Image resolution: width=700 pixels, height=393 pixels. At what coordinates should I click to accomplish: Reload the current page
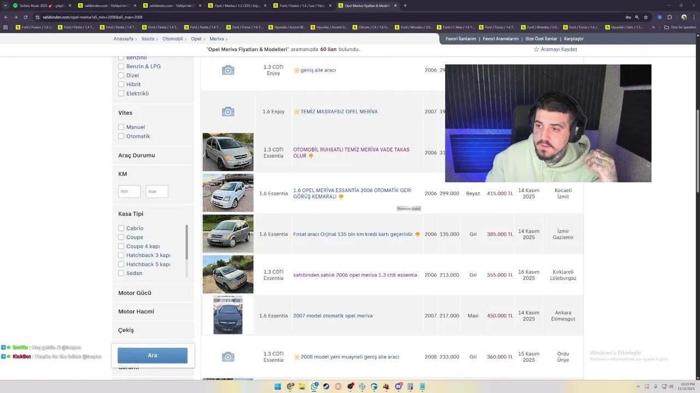click(x=25, y=17)
